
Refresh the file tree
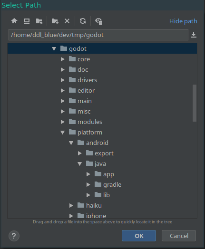[x=83, y=21]
